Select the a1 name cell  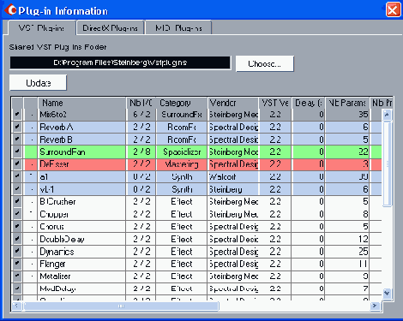[x=81, y=177]
